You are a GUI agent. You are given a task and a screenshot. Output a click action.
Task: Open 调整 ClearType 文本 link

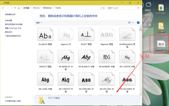(13, 28)
